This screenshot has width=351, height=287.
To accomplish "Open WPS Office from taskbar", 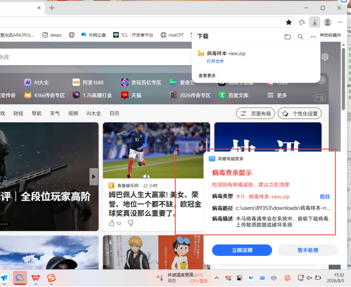I will [x=36, y=278].
